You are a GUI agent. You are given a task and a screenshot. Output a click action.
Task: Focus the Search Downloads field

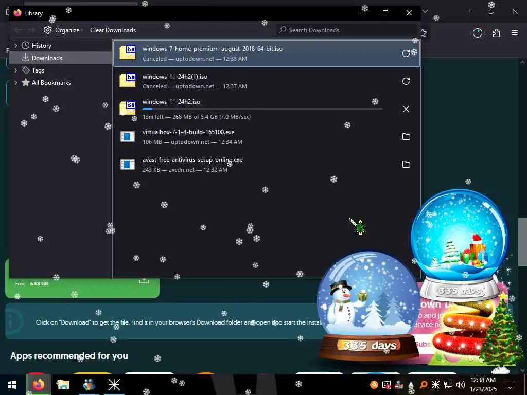coord(346,30)
